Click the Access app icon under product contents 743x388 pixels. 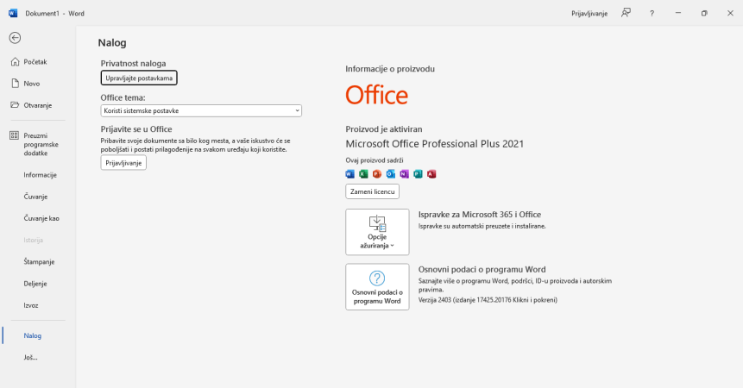click(431, 174)
